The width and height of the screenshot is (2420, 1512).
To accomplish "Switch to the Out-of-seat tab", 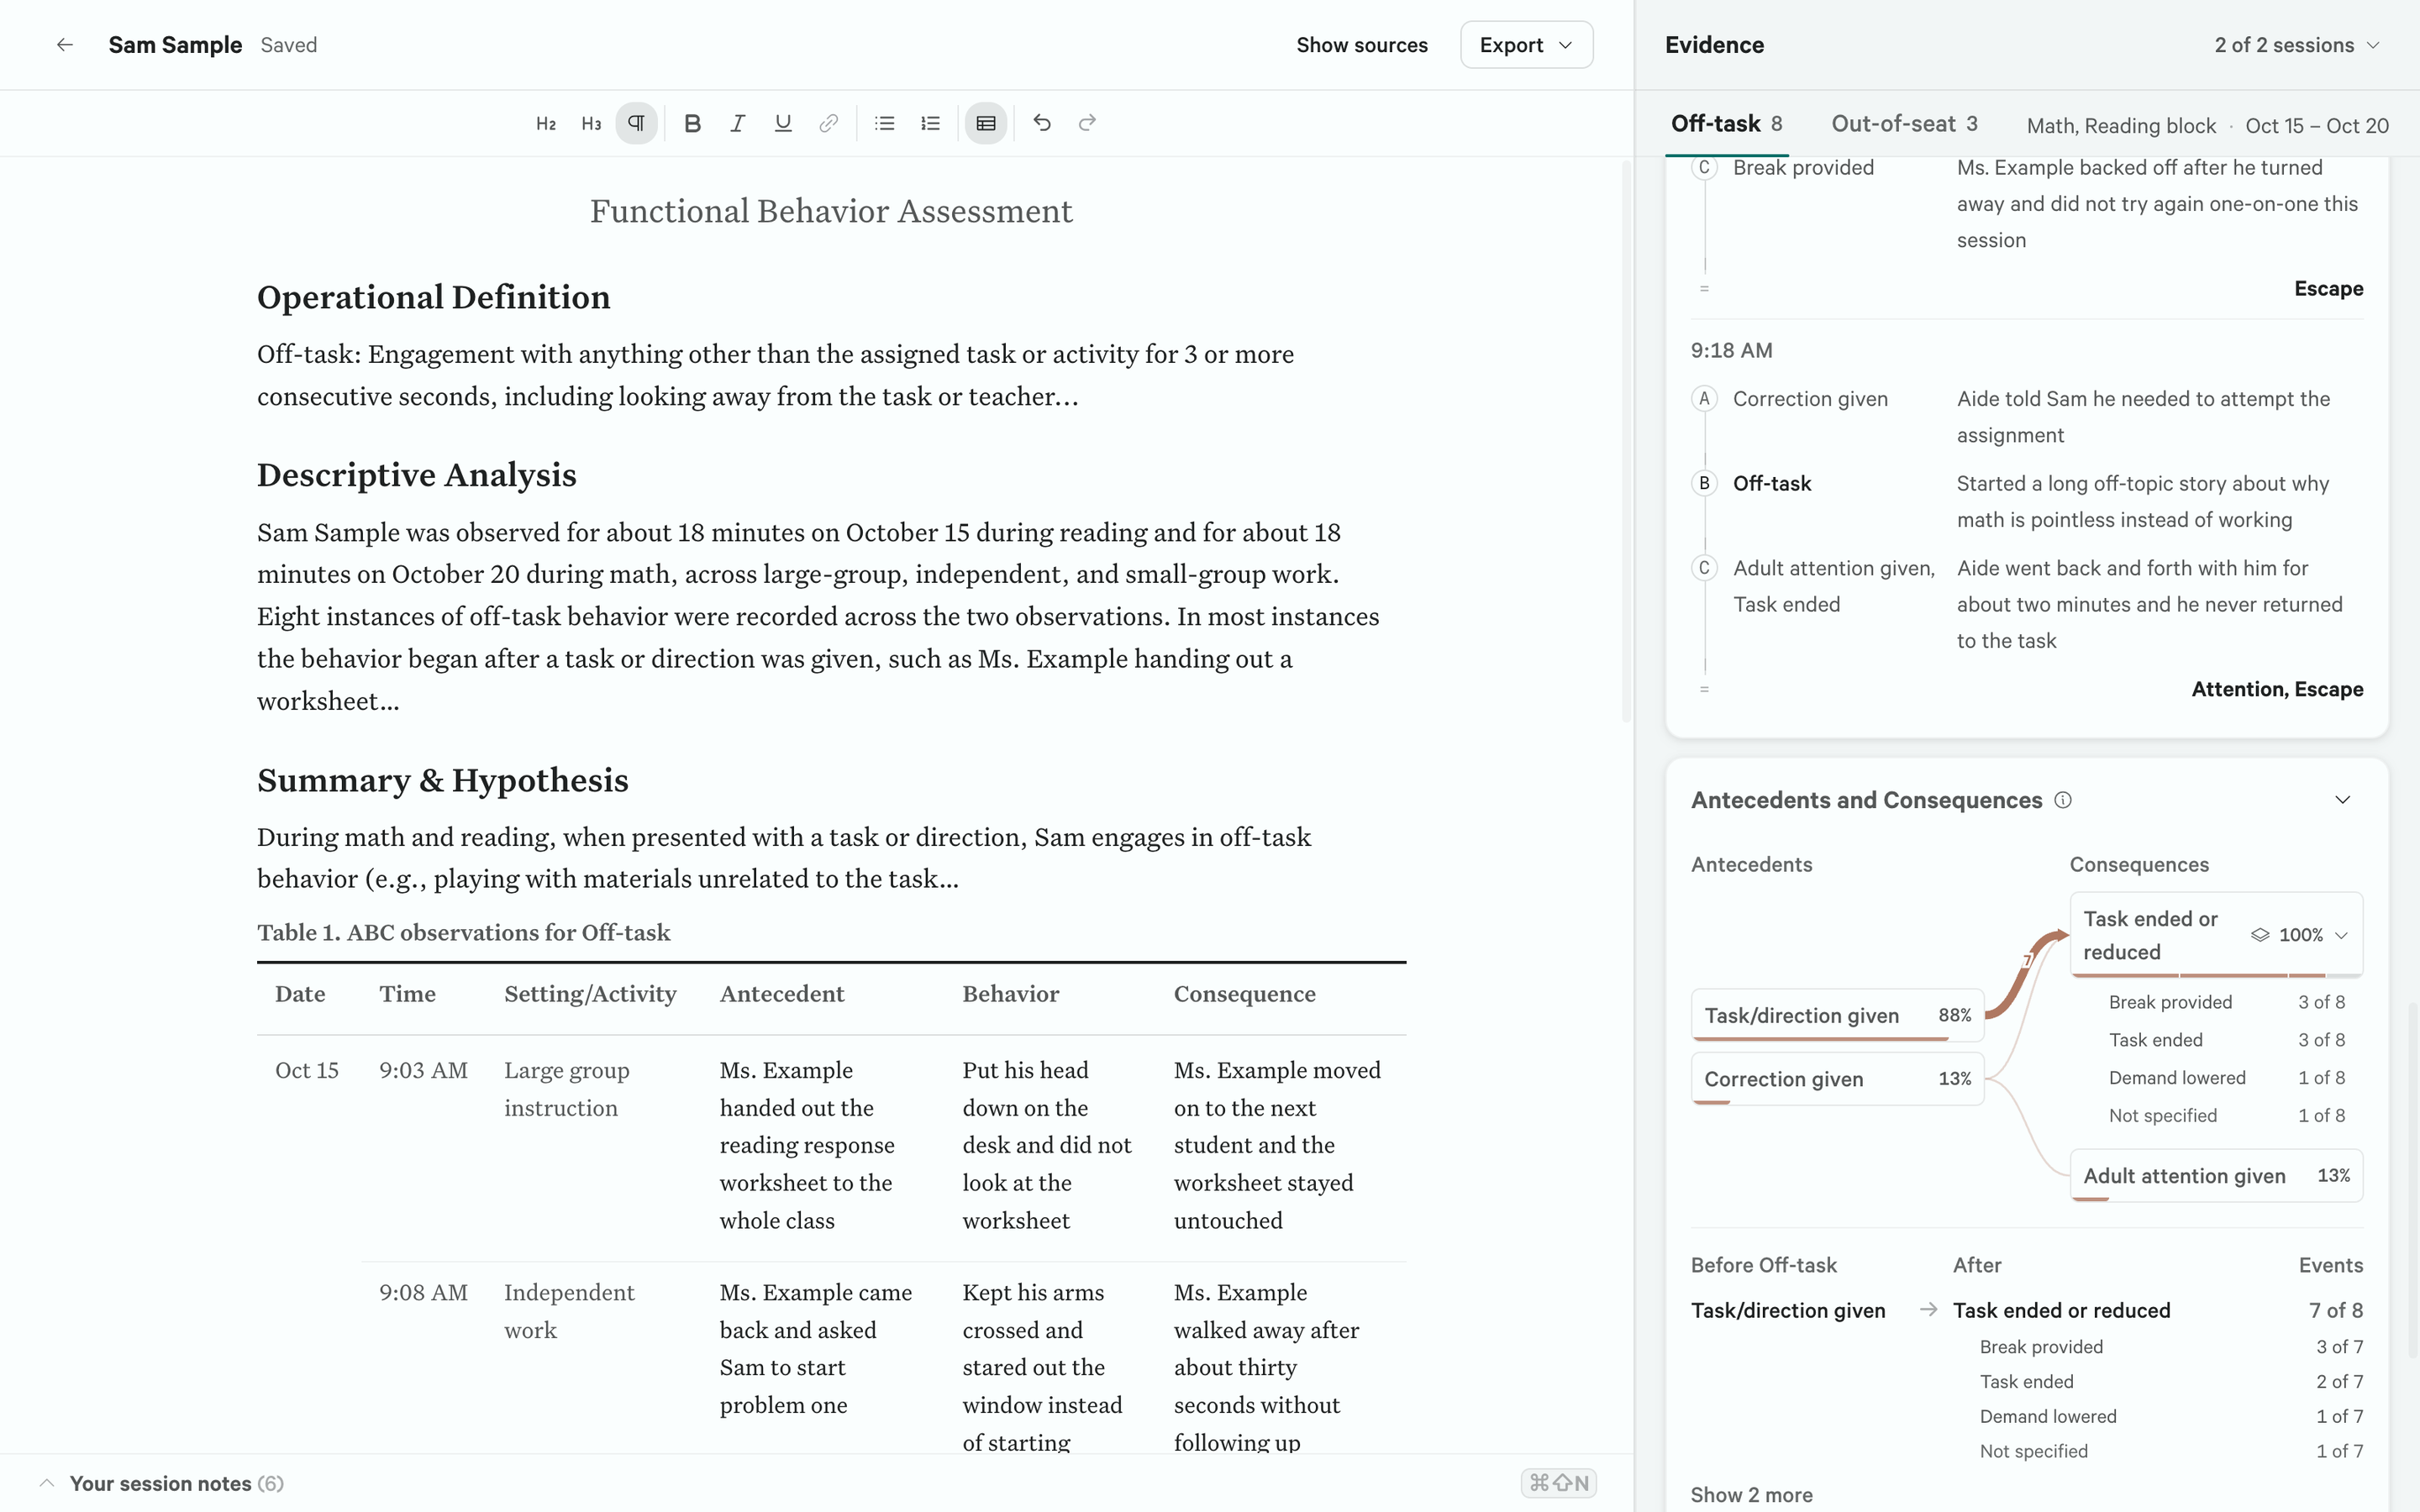I will (x=1904, y=124).
